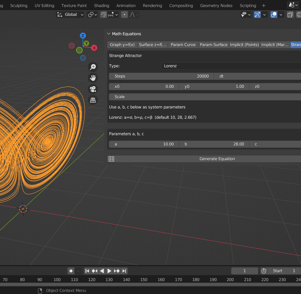The height and width of the screenshot is (294, 301).
Task: Click the Implicit (Points) button
Action: pyautogui.click(x=244, y=45)
